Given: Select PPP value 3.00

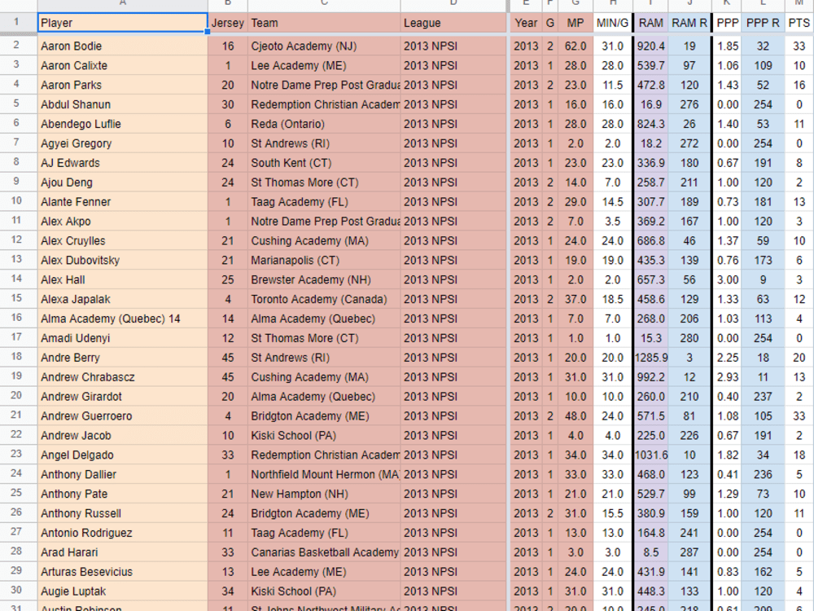Looking at the screenshot, I should pos(727,279).
